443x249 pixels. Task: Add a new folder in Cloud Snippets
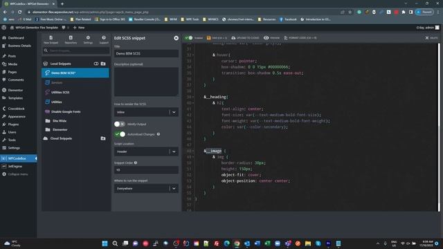point(103,138)
